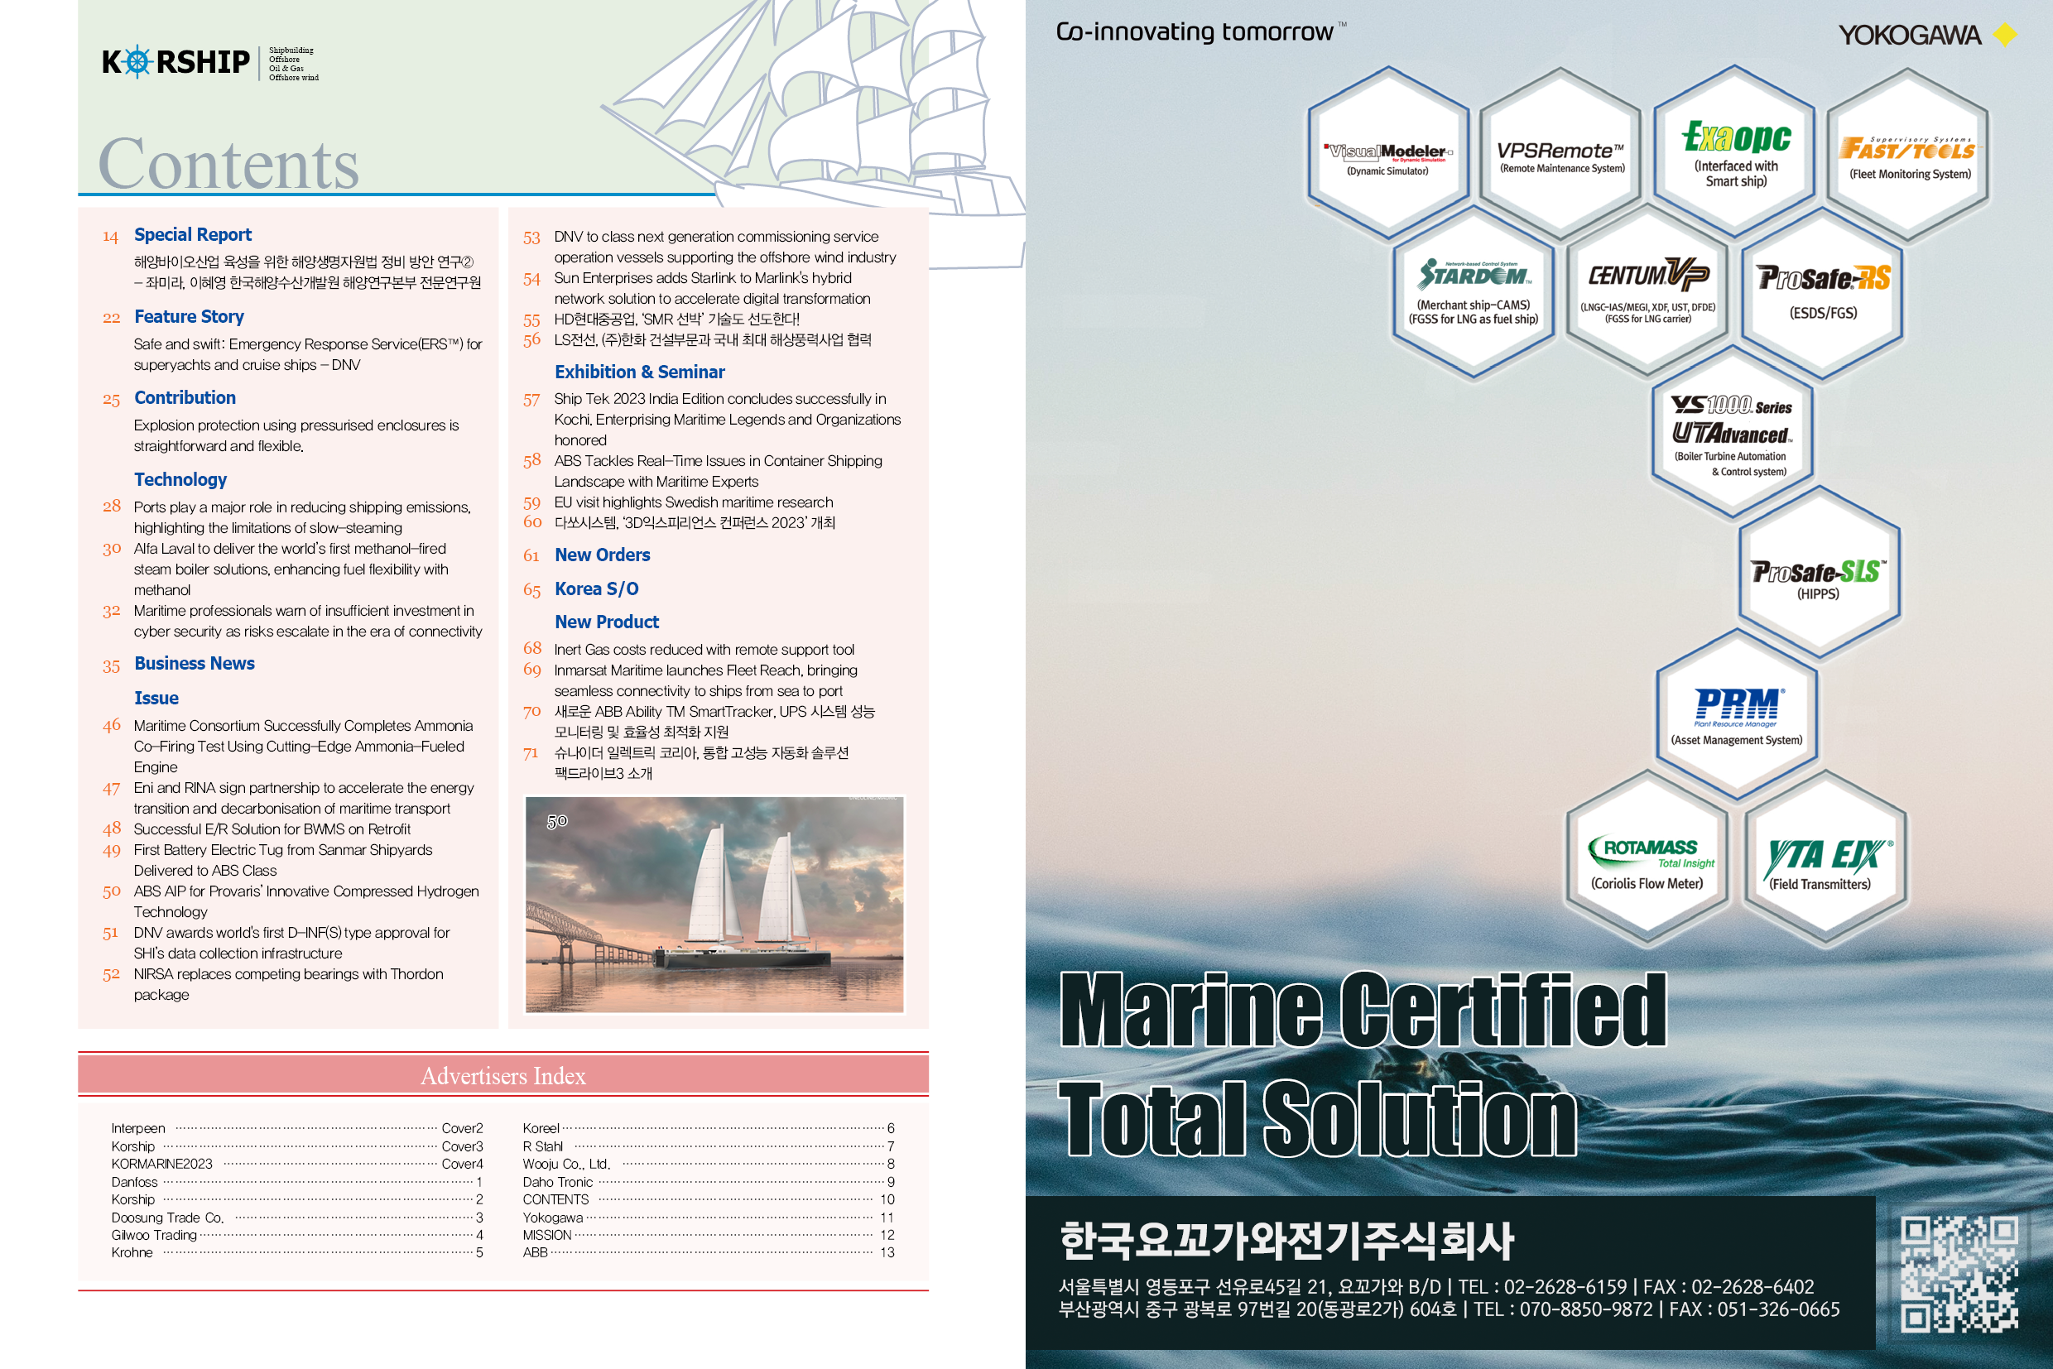Viewport: 2053px width, 1369px height.
Task: Click the Exhibition & Seminar heading
Action: coord(640,372)
